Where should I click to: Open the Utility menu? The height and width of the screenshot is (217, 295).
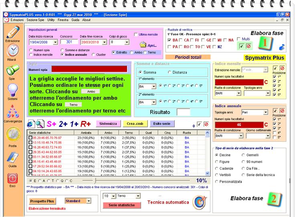click(x=51, y=20)
